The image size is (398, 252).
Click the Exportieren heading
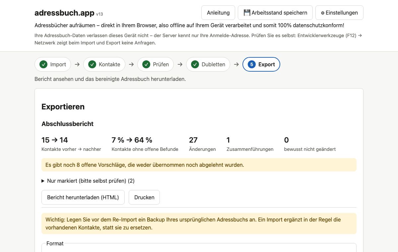pos(63,107)
